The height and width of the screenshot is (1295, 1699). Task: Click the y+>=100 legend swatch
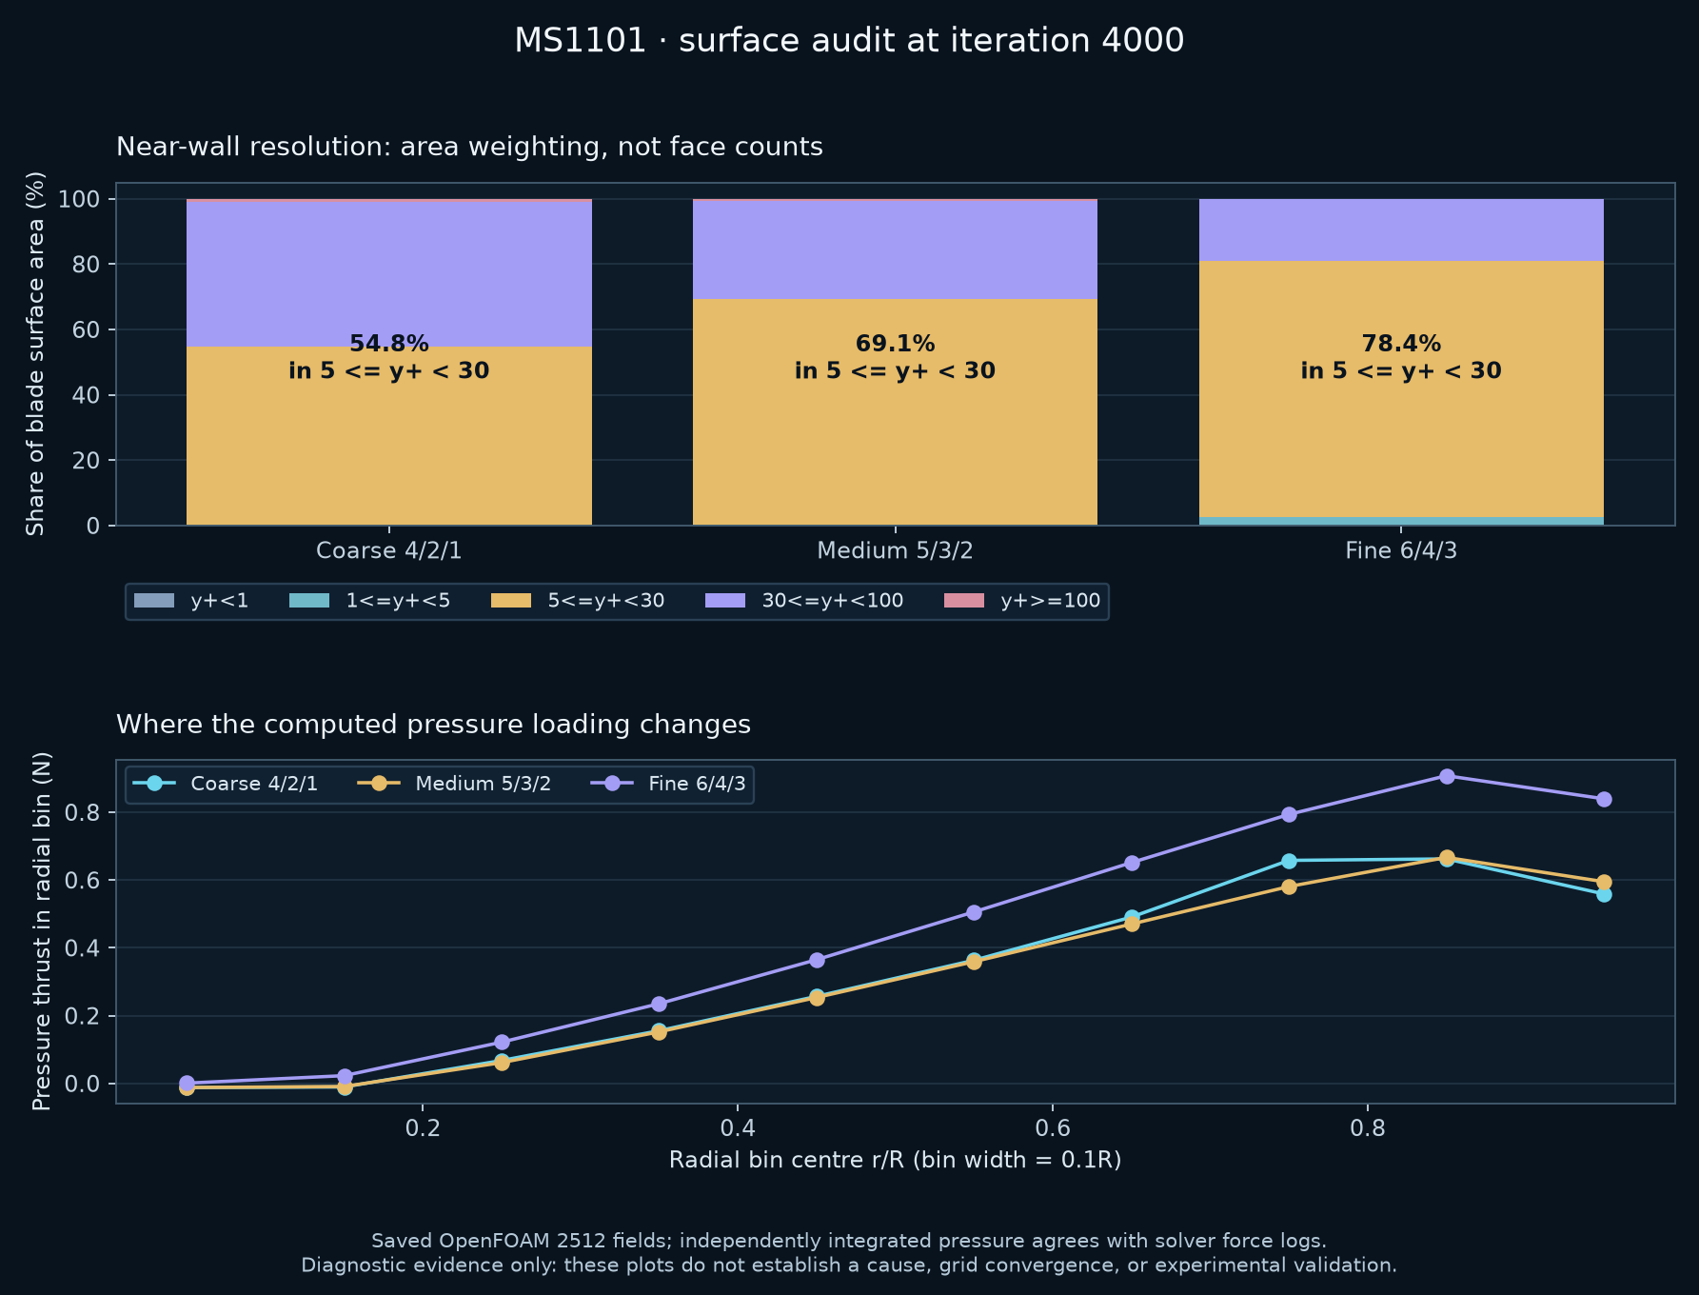[964, 601]
